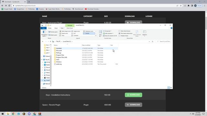The image size is (207, 116).
Task: Select the Windows folder
Action: 59,62
